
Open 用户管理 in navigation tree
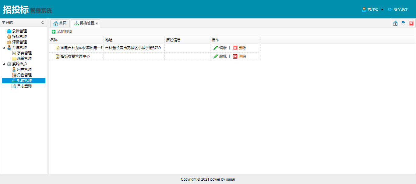pos(24,70)
